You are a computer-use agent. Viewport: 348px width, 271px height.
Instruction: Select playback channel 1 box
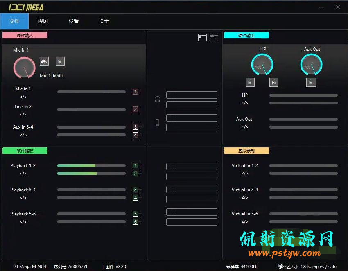coord(136,165)
